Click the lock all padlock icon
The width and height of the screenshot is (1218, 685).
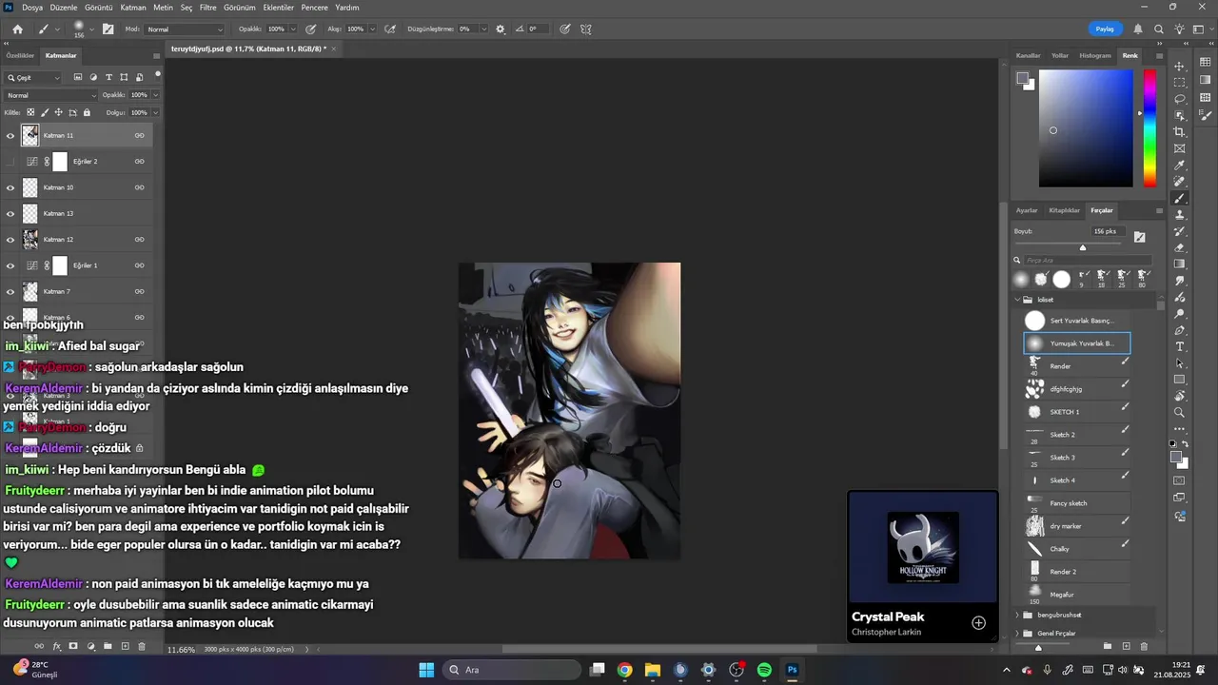(87, 112)
